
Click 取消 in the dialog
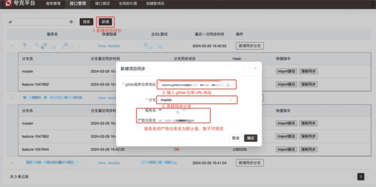[235, 138]
